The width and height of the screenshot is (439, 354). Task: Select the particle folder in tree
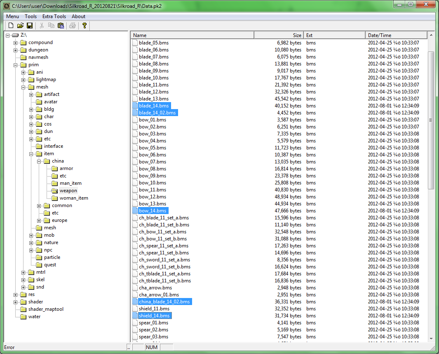click(52, 257)
